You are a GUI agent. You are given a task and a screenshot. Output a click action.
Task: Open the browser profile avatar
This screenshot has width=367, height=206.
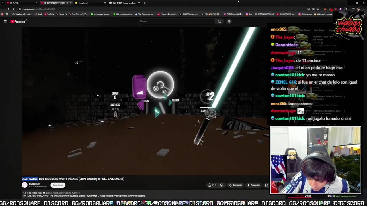pos(358,9)
